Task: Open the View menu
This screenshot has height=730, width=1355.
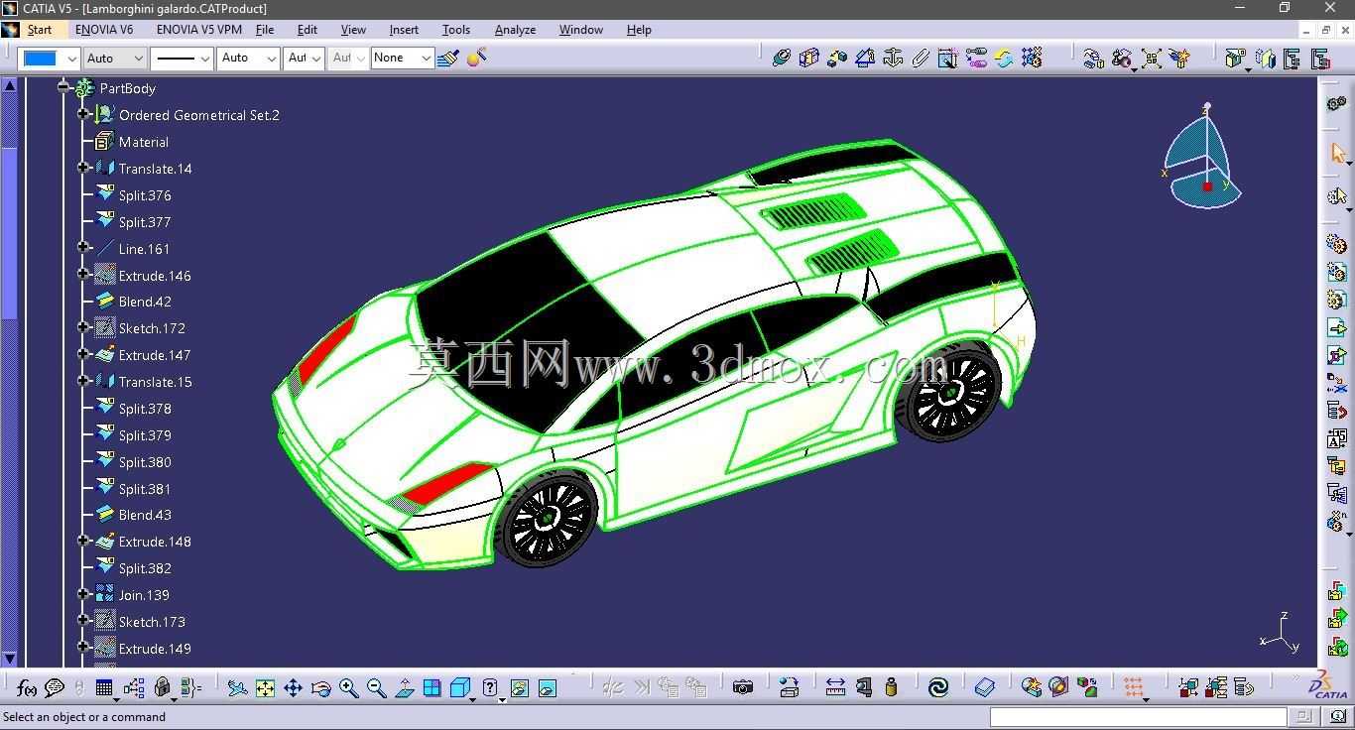Action: [353, 30]
